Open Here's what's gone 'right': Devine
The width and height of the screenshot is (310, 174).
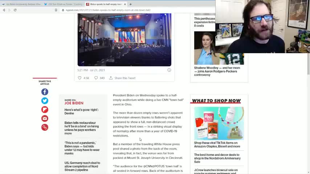[x=81, y=112]
